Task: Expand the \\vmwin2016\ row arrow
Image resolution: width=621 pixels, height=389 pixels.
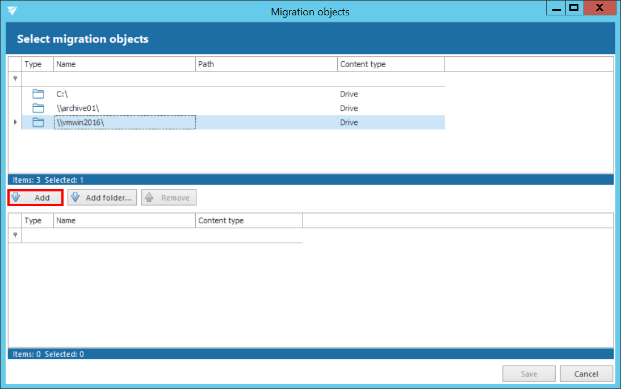Action: point(15,123)
